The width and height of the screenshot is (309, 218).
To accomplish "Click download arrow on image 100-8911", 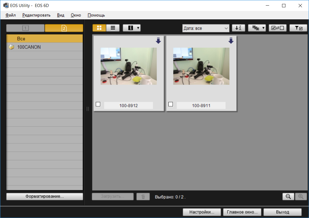I will (231, 41).
